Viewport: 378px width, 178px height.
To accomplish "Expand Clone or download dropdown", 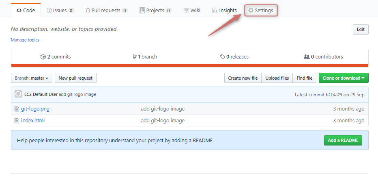I will [x=344, y=78].
